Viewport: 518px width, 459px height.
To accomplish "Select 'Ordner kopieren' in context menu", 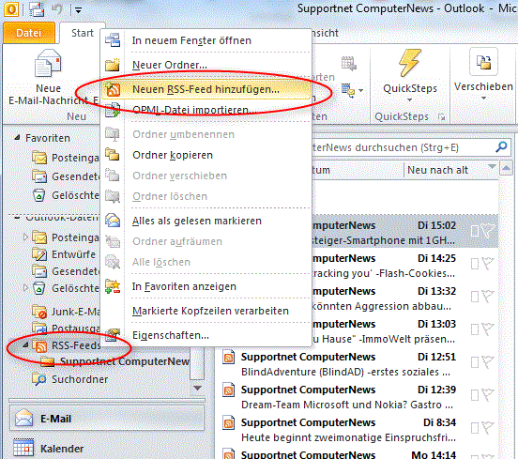I will 206,155.
